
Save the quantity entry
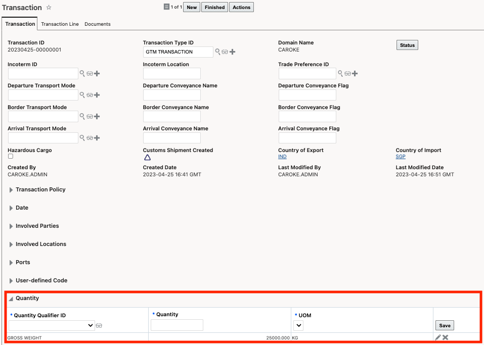coord(445,325)
